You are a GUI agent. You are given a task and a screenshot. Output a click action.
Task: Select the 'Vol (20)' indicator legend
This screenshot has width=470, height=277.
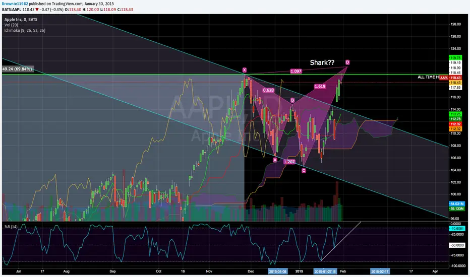point(11,25)
